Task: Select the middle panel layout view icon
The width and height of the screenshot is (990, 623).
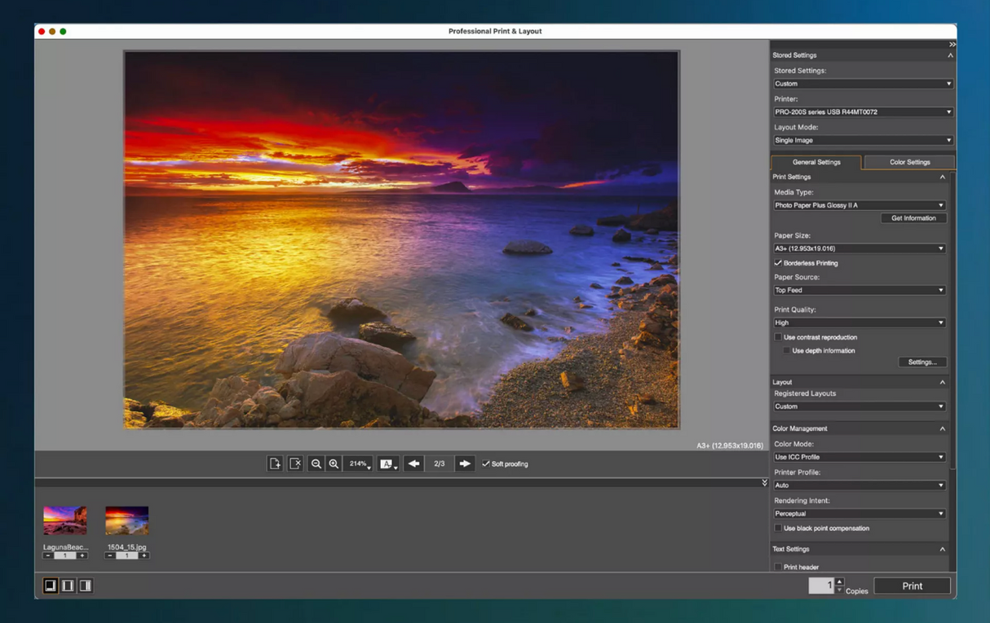Action: (68, 586)
